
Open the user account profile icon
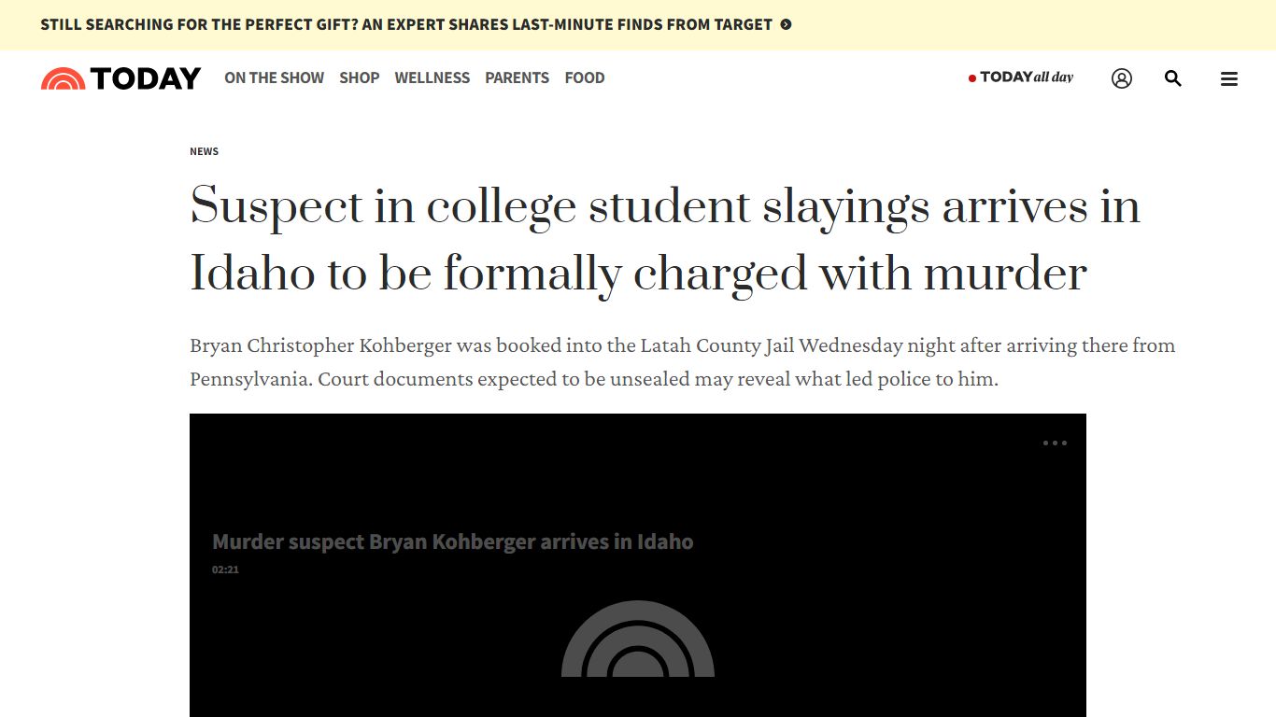coord(1122,78)
